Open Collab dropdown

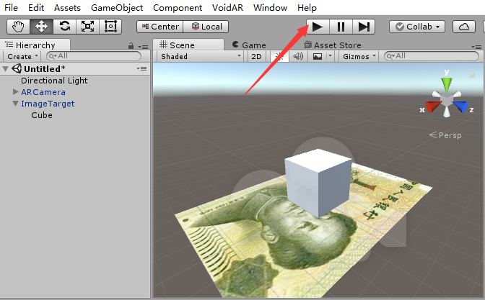click(417, 27)
